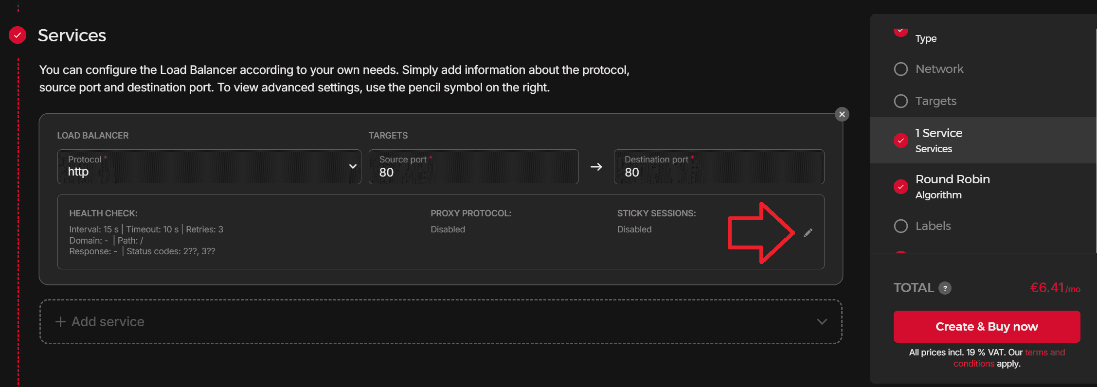Go to the Type step in sidebar
Image resolution: width=1097 pixels, height=387 pixels.
[x=925, y=38]
